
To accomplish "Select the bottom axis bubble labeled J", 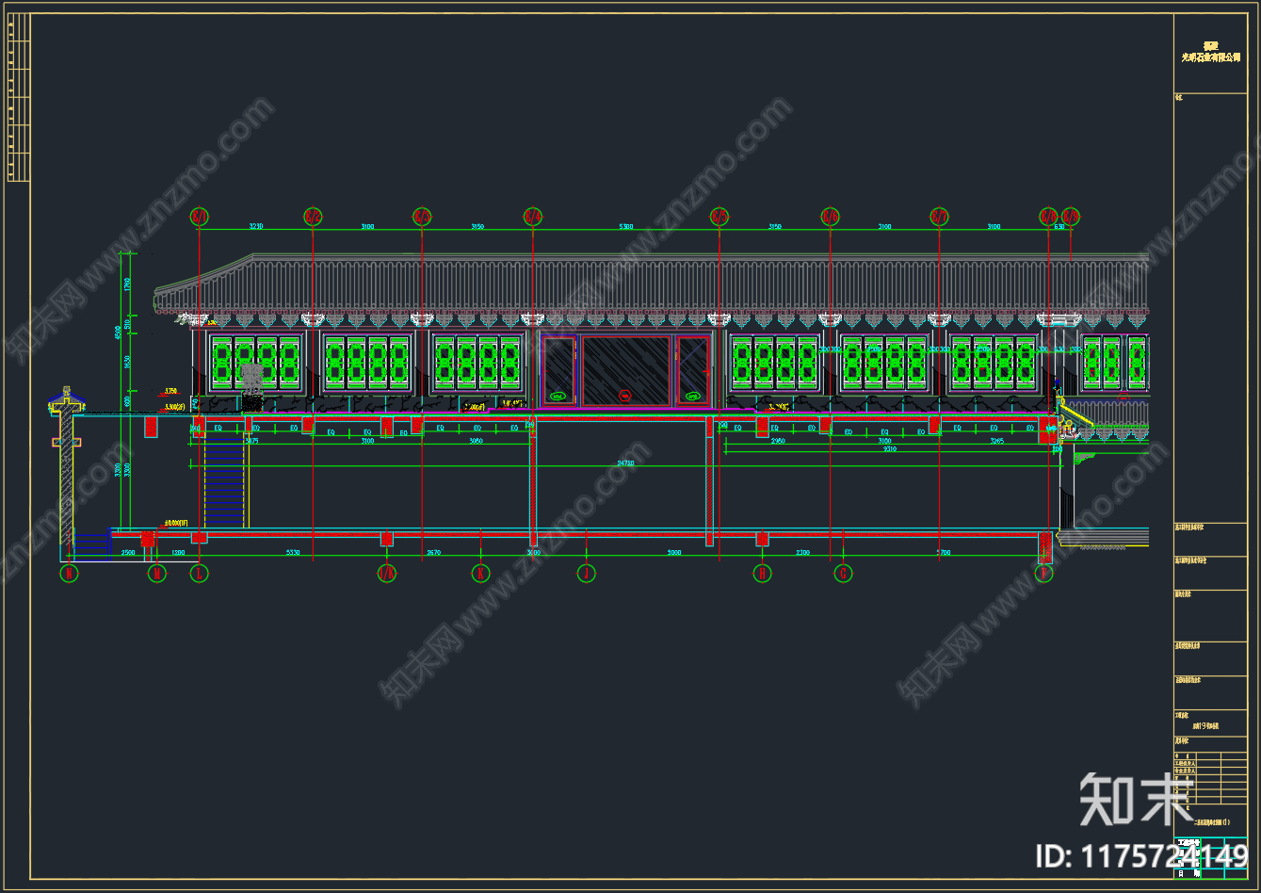I will [586, 573].
